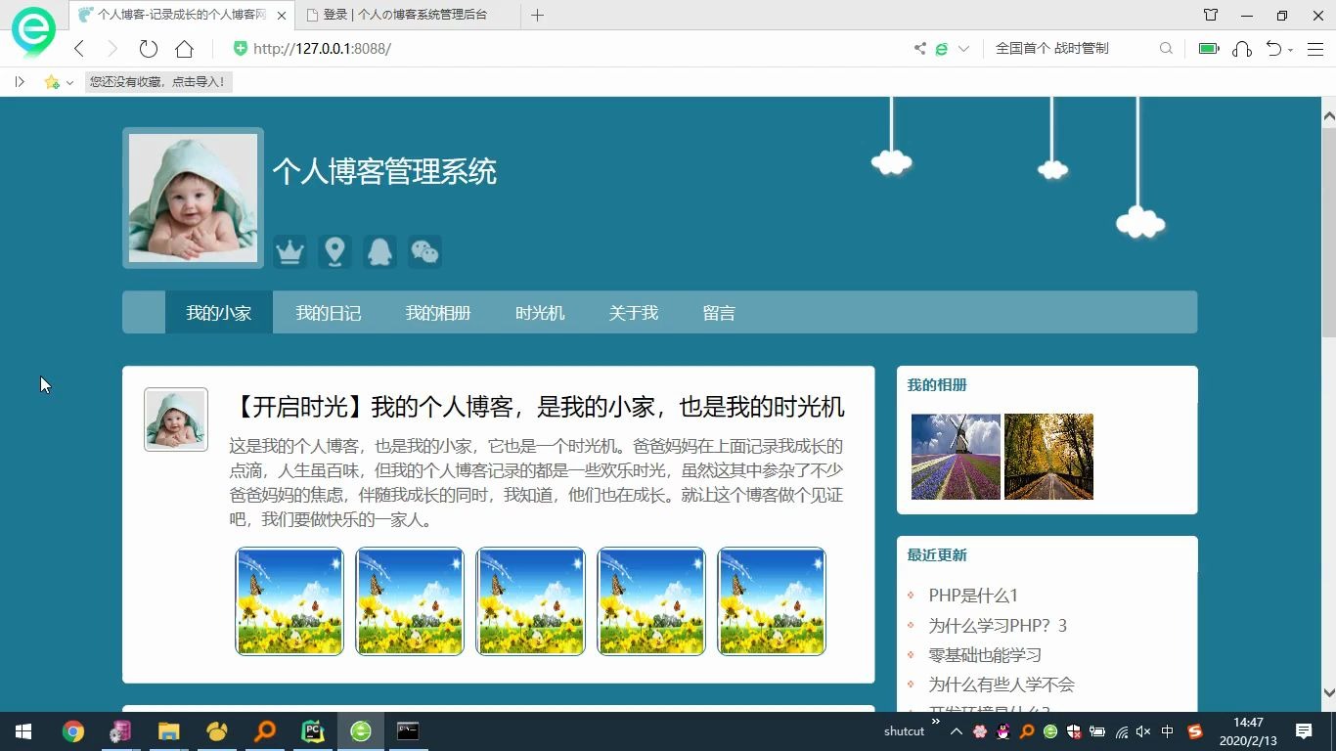Expand the favorites star dropdown arrow
Screen dimensions: 1336x751
(x=69, y=83)
